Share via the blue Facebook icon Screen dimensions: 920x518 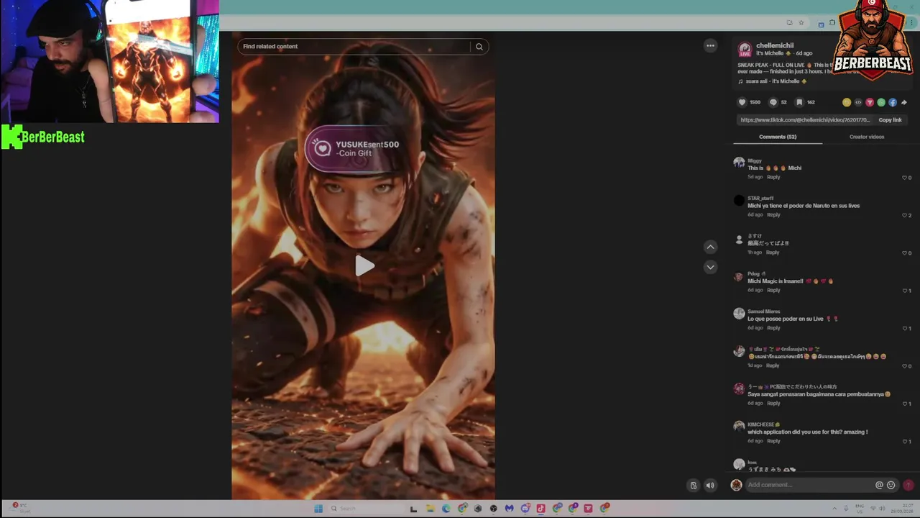[x=893, y=102]
